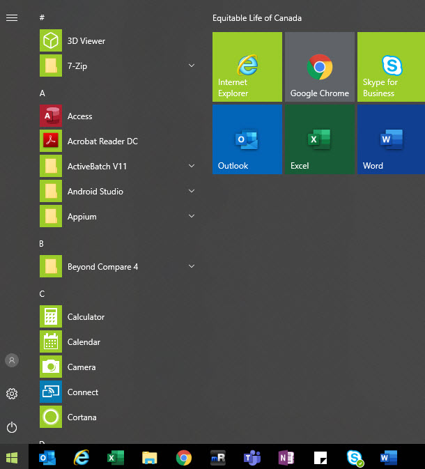Open the Outlook tile

247,139
